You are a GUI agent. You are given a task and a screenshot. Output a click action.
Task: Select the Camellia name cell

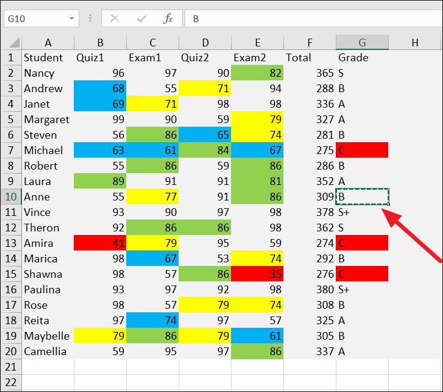pyautogui.click(x=48, y=352)
